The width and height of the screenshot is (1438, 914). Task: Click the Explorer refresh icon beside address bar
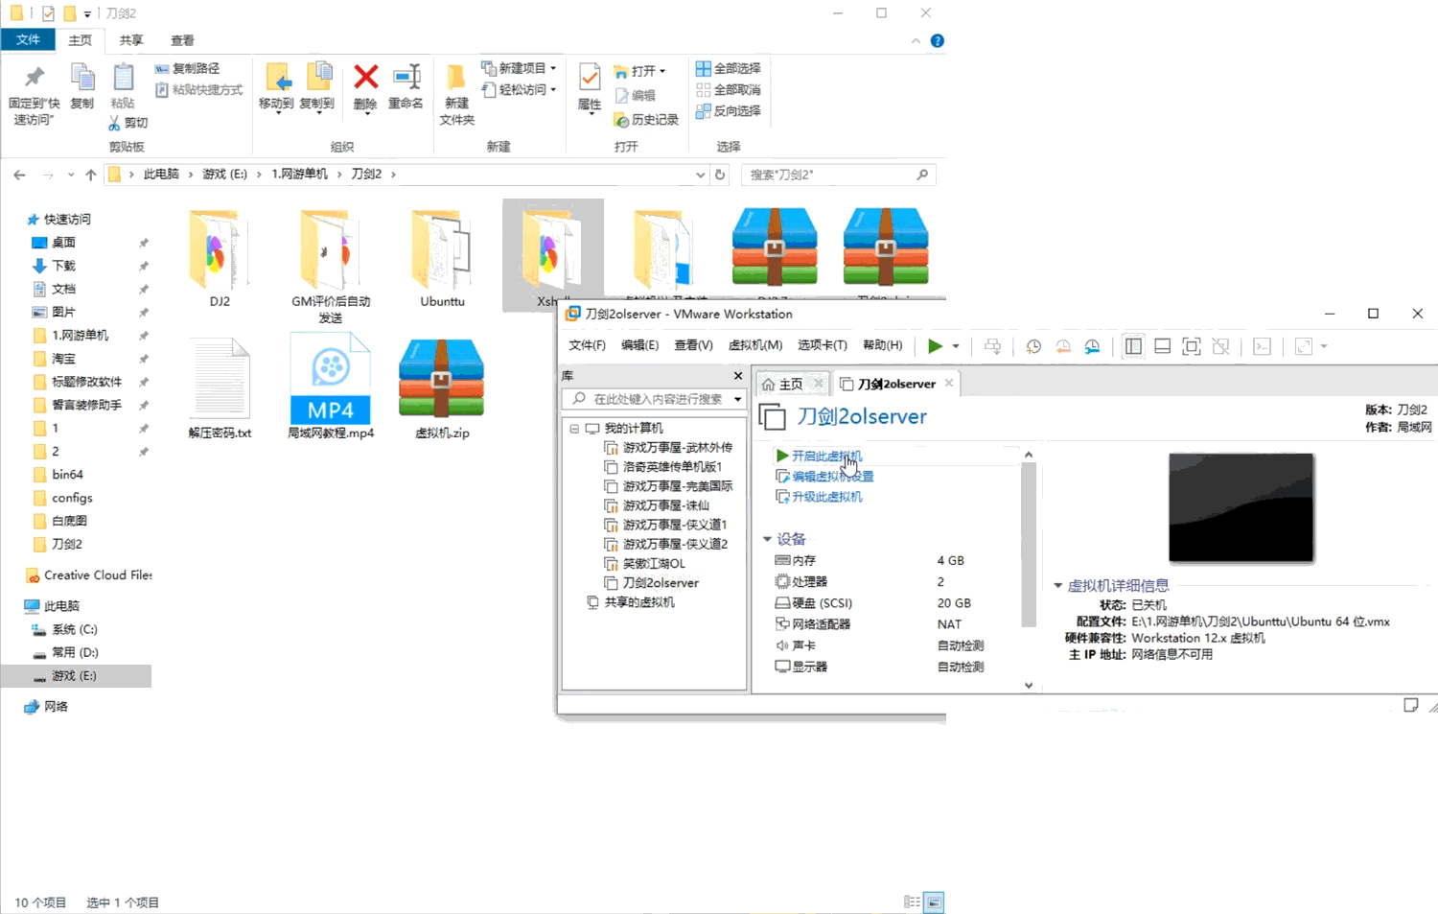click(x=720, y=175)
